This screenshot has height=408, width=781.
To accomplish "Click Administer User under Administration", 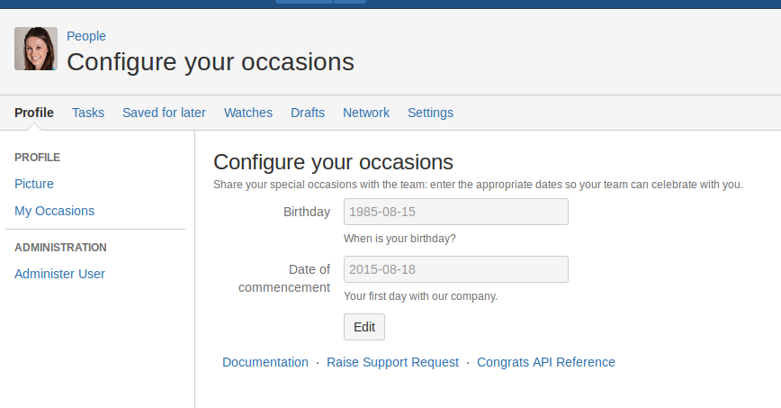I will tap(59, 274).
